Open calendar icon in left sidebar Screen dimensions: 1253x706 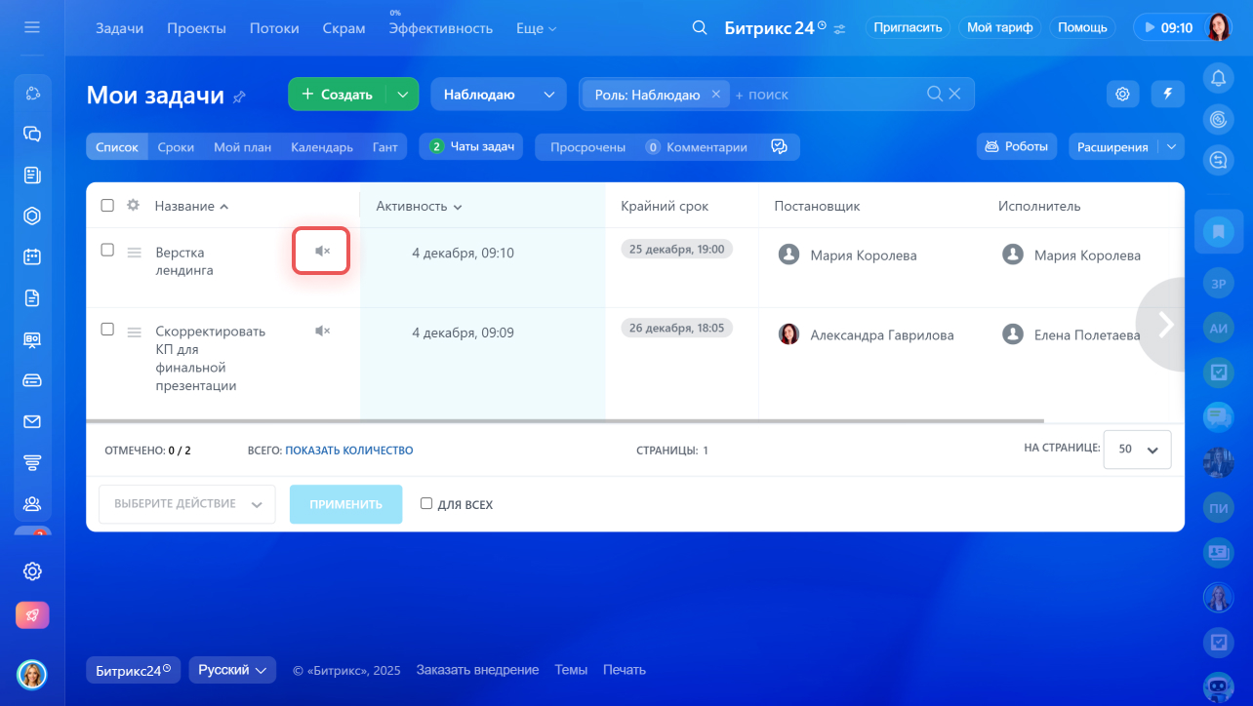[x=32, y=257]
